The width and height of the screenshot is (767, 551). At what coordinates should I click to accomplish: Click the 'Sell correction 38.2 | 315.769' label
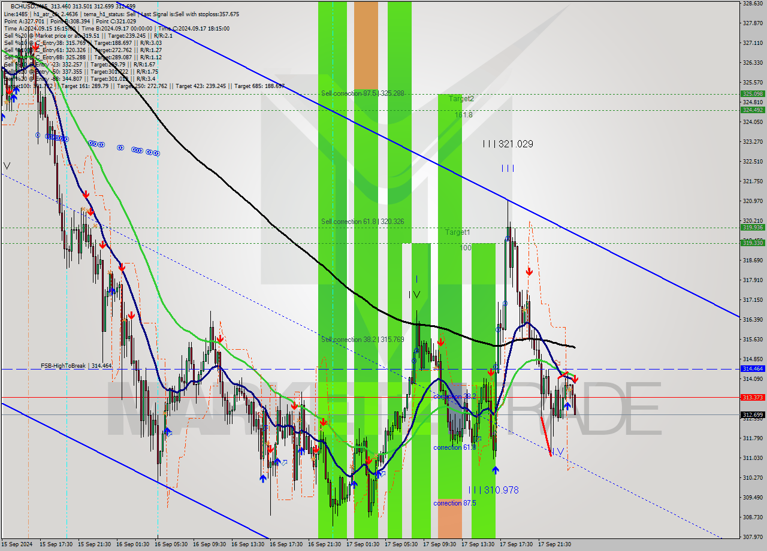pyautogui.click(x=363, y=340)
